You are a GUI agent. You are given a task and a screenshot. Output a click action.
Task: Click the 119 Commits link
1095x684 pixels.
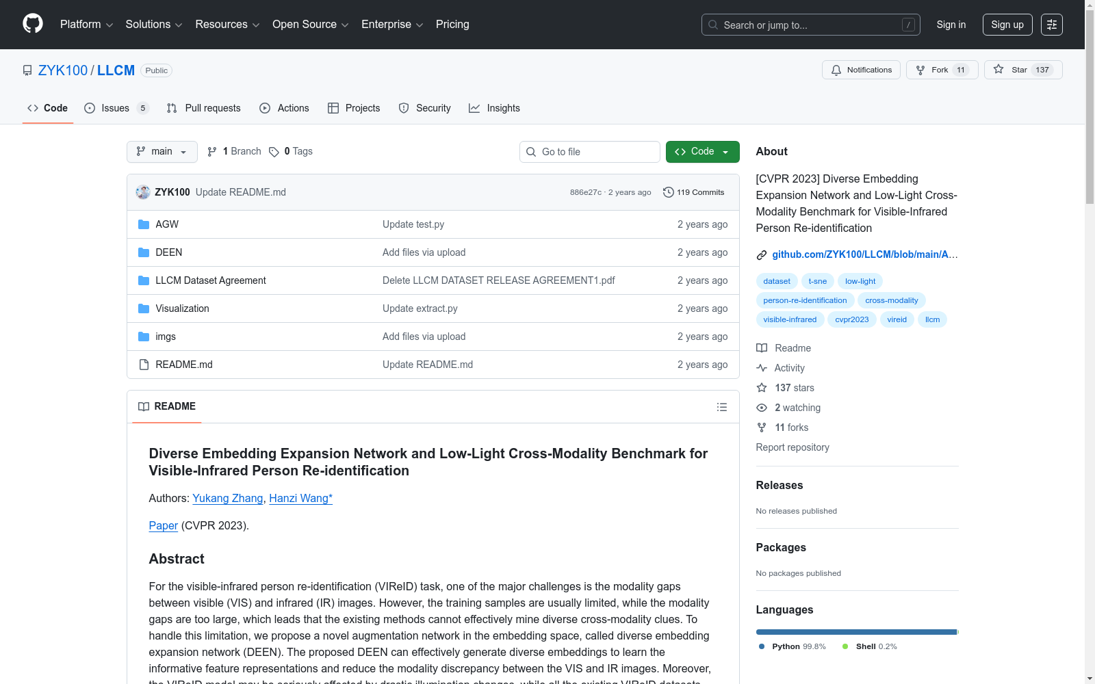click(x=694, y=192)
